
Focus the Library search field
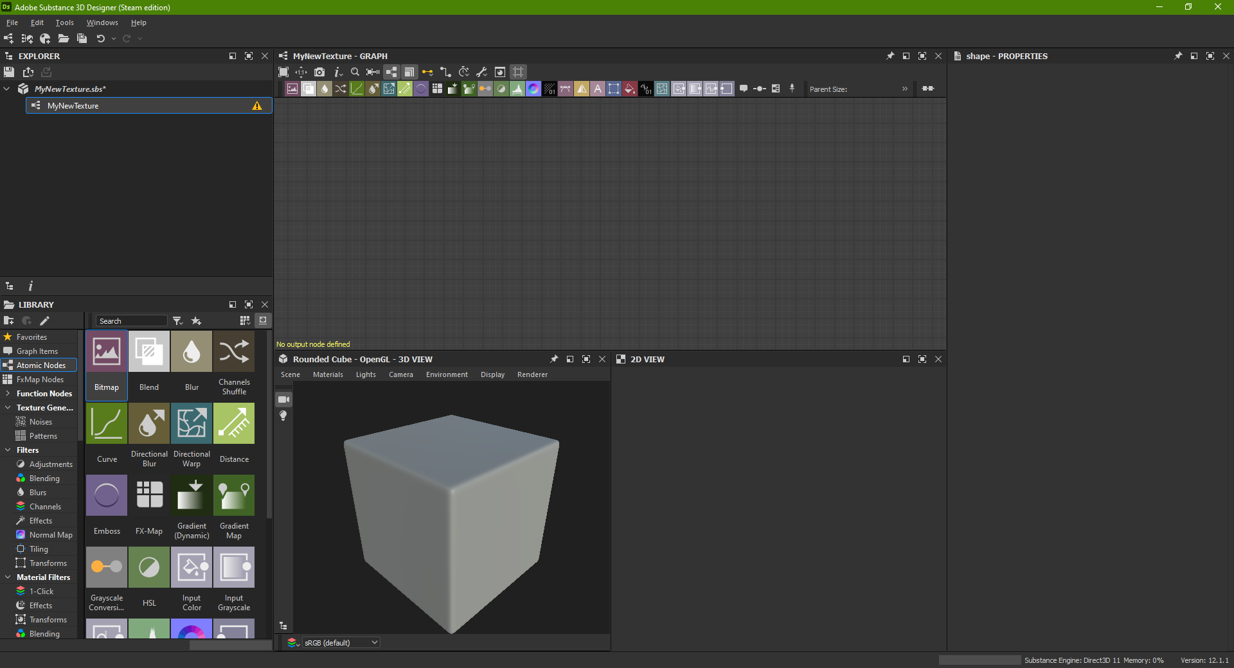click(x=131, y=321)
